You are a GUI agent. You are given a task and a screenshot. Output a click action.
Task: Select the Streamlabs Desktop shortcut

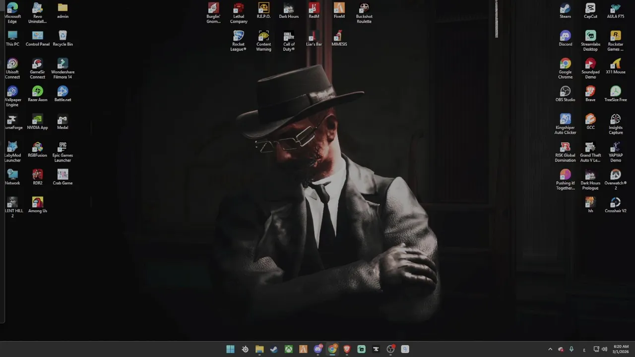click(590, 41)
